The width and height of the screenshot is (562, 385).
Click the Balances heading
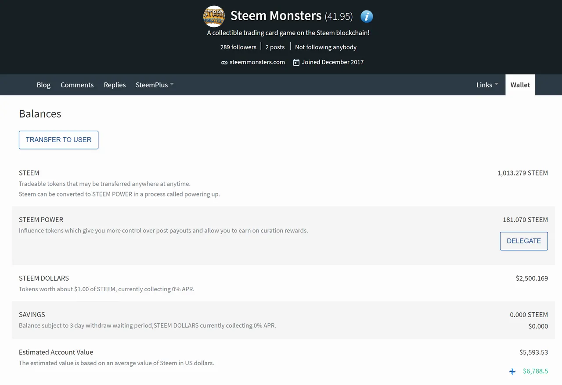(x=40, y=114)
